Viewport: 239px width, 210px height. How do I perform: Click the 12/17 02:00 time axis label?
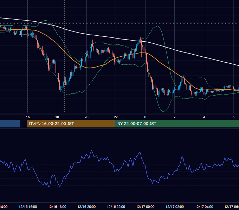point(175,206)
